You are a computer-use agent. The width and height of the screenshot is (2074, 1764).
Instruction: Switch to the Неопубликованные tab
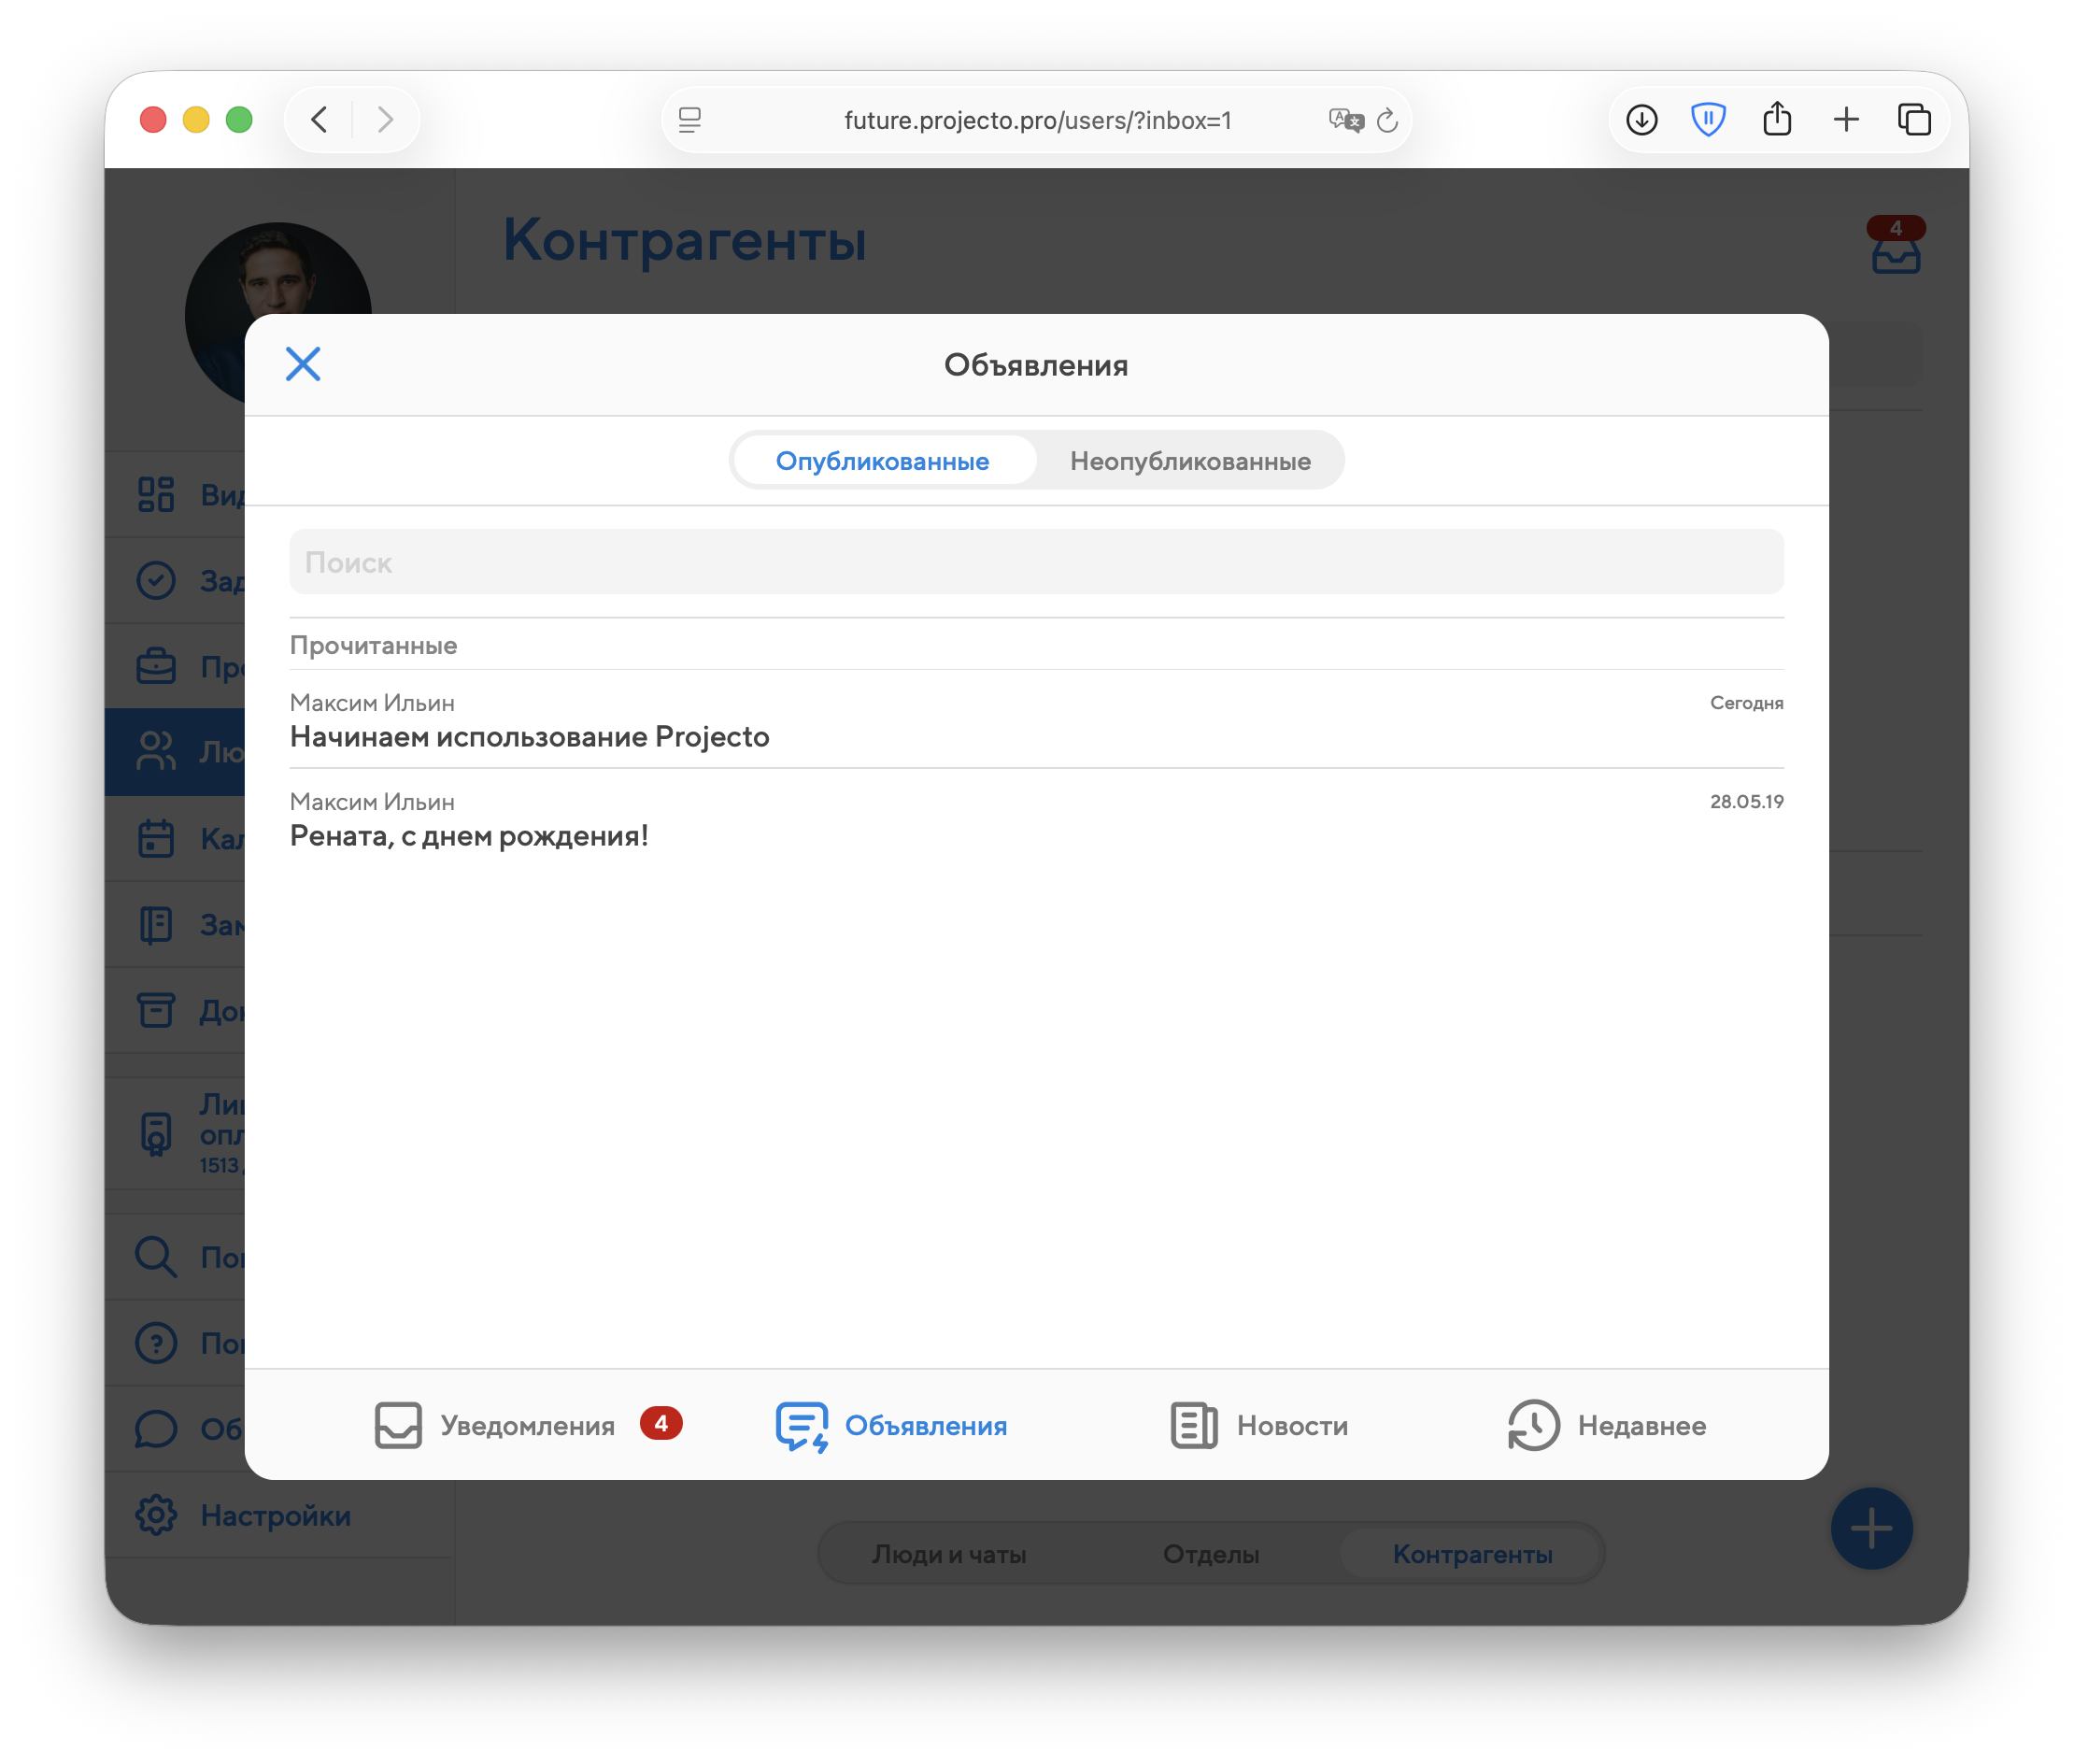tap(1189, 461)
